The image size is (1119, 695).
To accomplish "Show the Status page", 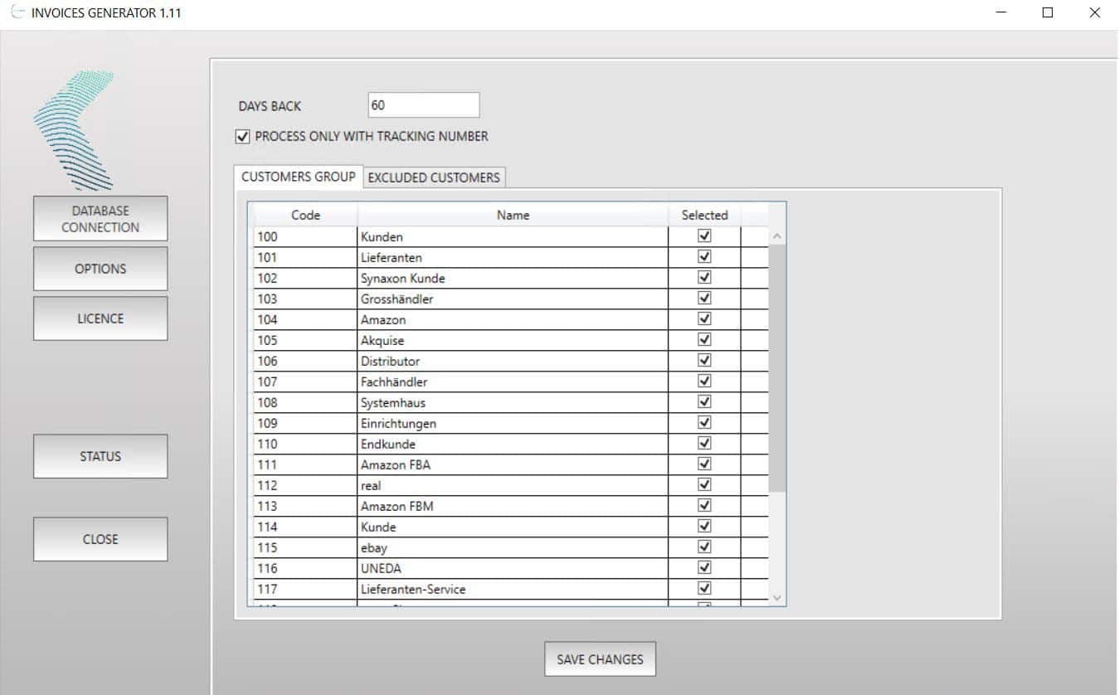I will click(x=100, y=456).
